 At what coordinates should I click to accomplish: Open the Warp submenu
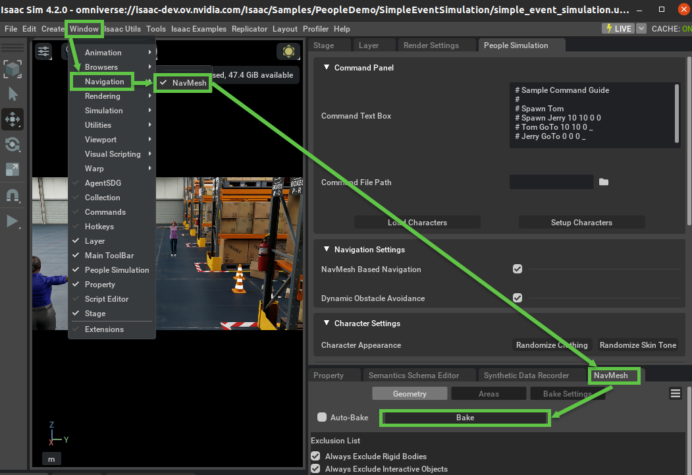point(111,169)
